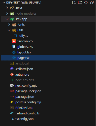Collapse the src/app folder chevron
Image resolution: width=96 pixels, height=126 pixels.
[7, 19]
